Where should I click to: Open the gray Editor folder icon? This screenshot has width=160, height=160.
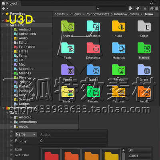[x=144, y=26]
